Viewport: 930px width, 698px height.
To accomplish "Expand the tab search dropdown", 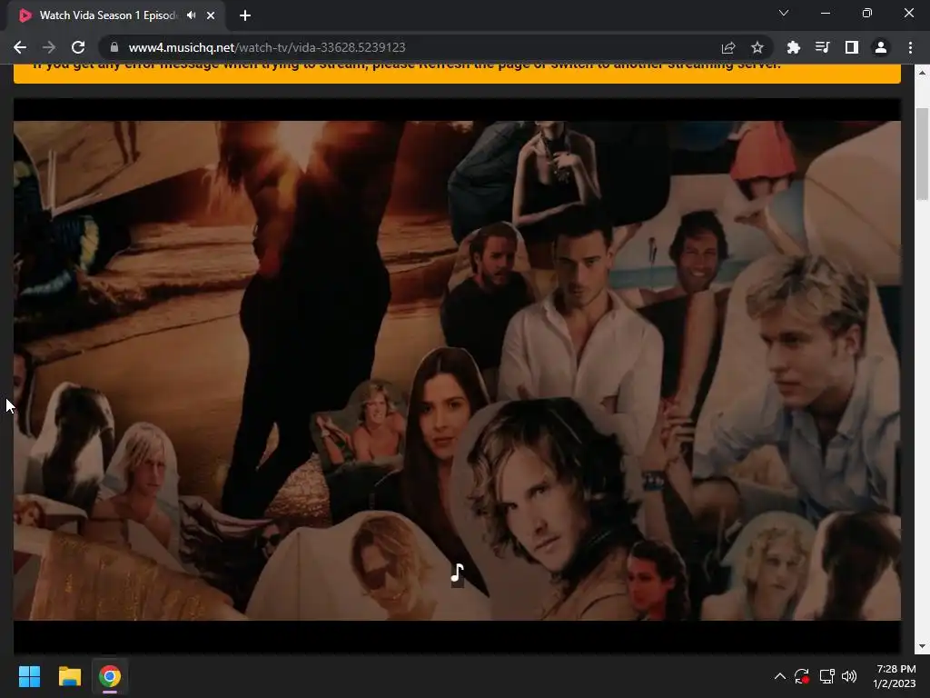I will click(784, 13).
